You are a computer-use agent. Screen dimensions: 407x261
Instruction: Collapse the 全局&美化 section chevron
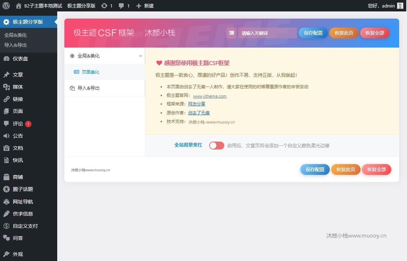click(x=141, y=56)
